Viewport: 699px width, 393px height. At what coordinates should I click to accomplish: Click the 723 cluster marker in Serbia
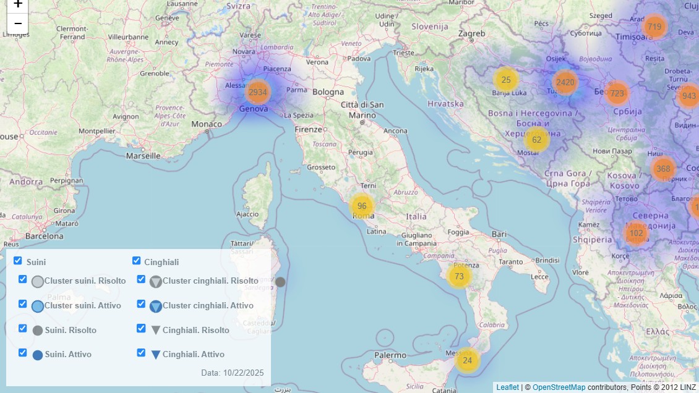coord(616,93)
